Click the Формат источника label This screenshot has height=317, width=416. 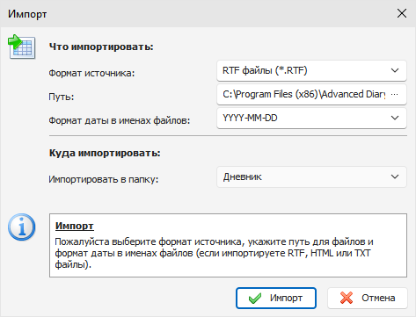click(91, 73)
